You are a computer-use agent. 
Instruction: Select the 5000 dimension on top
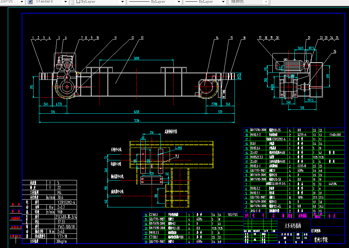pyautogui.click(x=136, y=58)
